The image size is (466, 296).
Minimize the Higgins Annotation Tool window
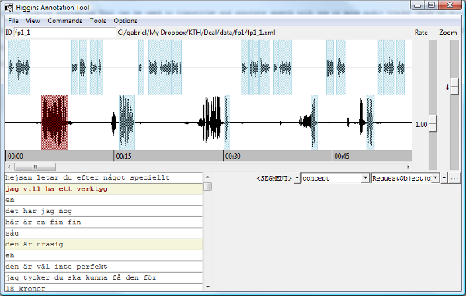tap(418, 5)
